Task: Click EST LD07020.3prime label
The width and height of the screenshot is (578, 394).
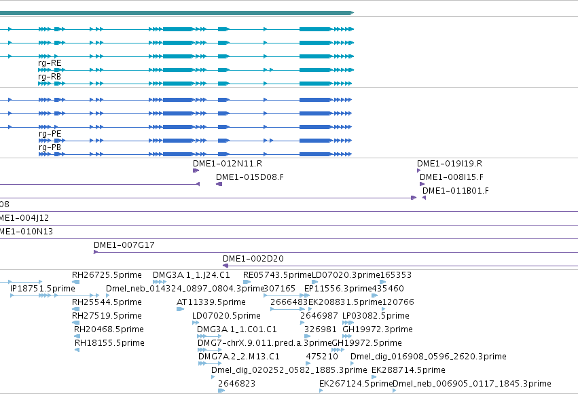Action: pos(346,275)
